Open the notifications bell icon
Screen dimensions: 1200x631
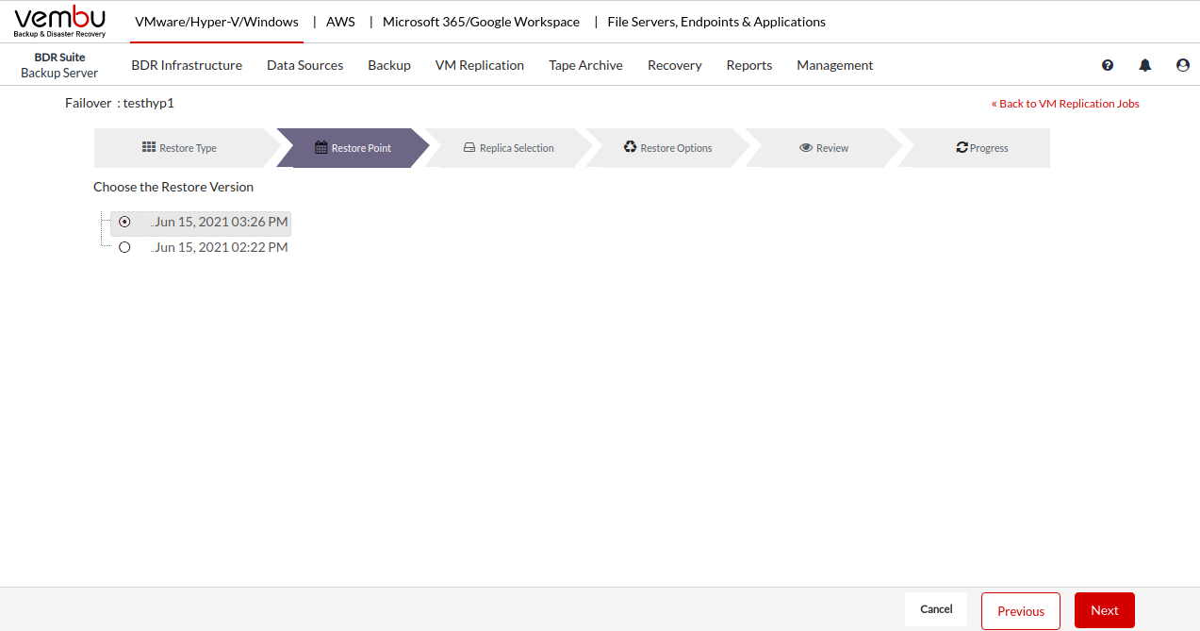(1145, 65)
